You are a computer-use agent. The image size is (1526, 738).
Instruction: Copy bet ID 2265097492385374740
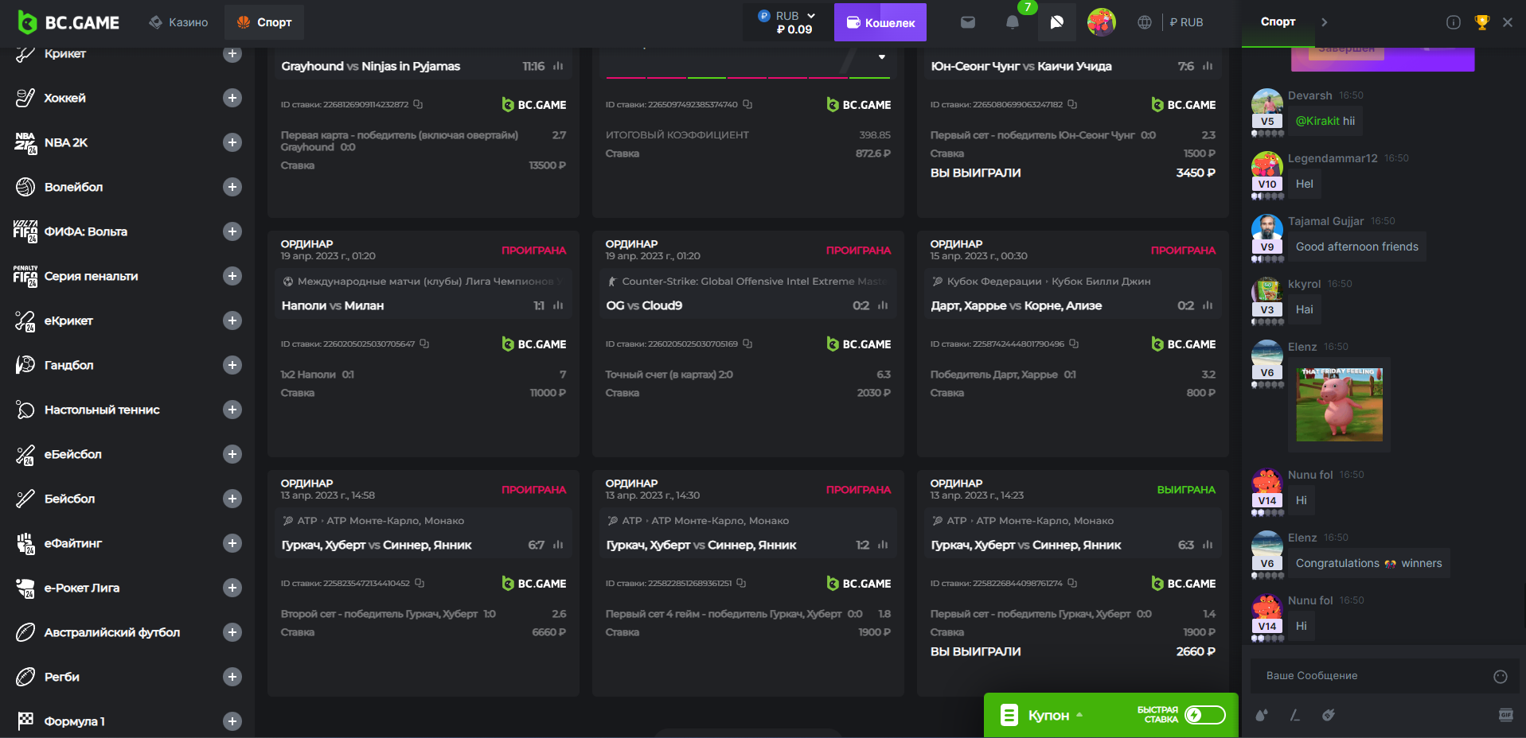pyautogui.click(x=747, y=104)
